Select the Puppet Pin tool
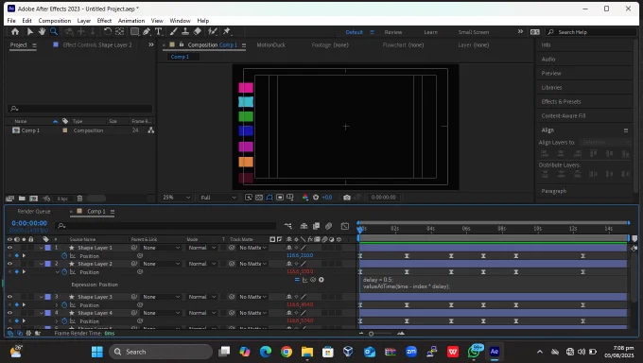Viewport: 643px width, 363px height. point(226,31)
